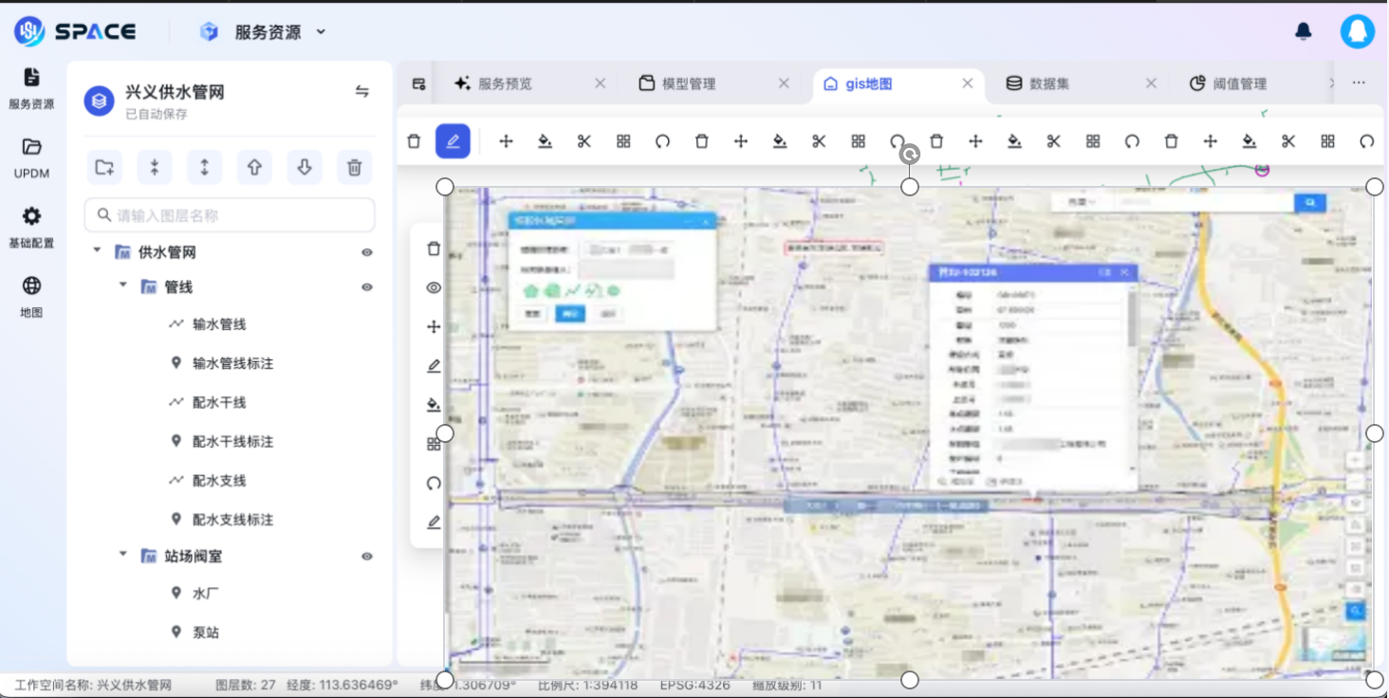This screenshot has height=698, width=1389.
Task: Switch to the 数据集 tab
Action: tap(1048, 83)
